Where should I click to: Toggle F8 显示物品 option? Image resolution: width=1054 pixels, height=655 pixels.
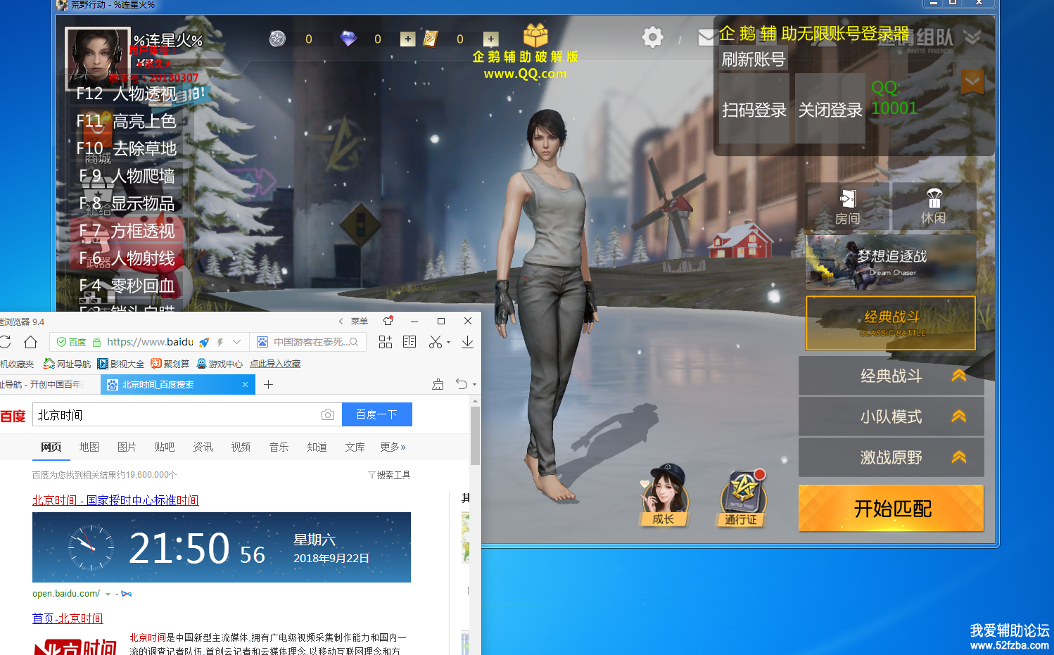coord(127,203)
